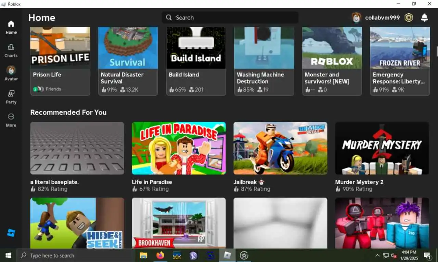Open the Windows notification center icon
Viewport: 438px width, 262px height.
click(x=427, y=255)
